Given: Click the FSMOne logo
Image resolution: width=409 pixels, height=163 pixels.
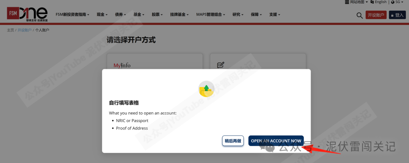Looking at the screenshot, I should click(27, 14).
